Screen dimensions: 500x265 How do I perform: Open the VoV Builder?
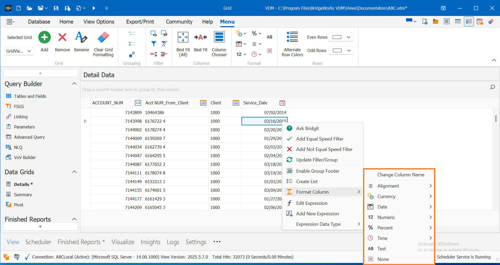pyautogui.click(x=25, y=157)
